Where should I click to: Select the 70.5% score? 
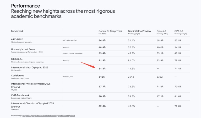[x=178, y=87]
